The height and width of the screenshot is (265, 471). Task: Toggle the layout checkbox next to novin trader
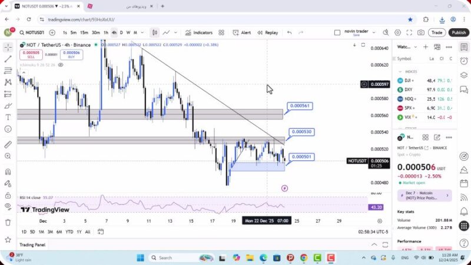point(337,32)
